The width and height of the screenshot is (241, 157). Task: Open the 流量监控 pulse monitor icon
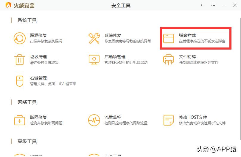click(x=94, y=120)
